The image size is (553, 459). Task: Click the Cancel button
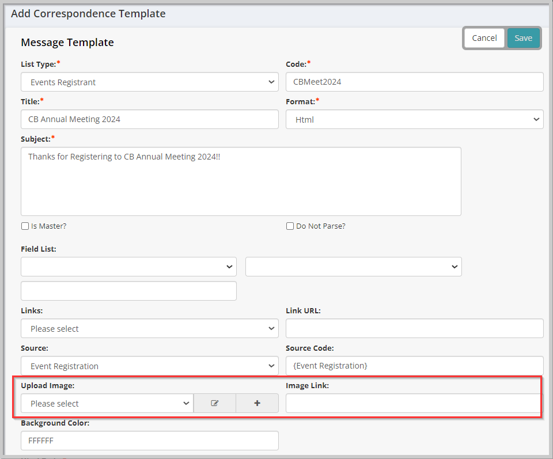coord(484,37)
